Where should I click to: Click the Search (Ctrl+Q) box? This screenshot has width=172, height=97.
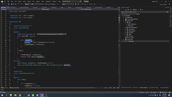(x=72, y=1)
